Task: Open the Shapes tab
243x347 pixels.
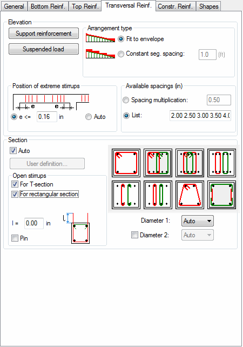Action: pyautogui.click(x=208, y=6)
